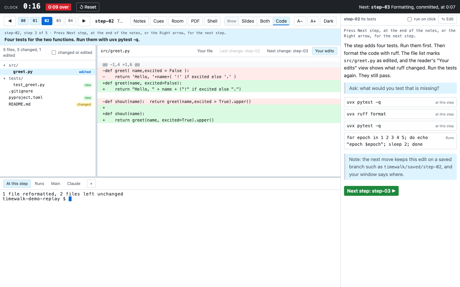Select the At this step terminal tab
The width and height of the screenshot is (460, 287).
[17, 184]
